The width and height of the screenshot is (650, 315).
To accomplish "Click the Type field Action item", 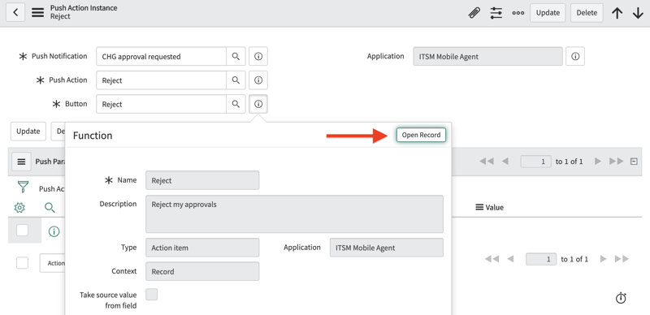I will pos(202,248).
